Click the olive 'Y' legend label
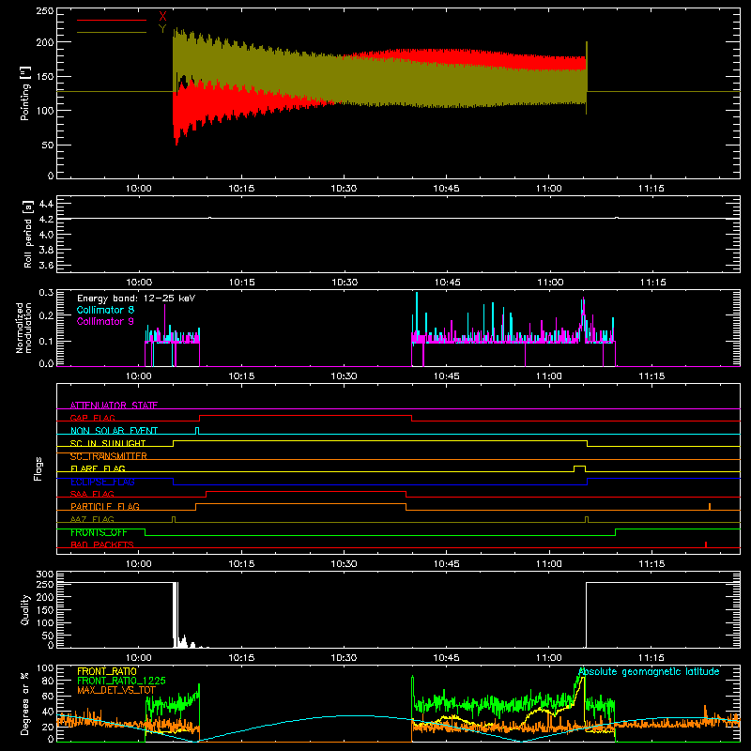The width and height of the screenshot is (751, 751). pyautogui.click(x=162, y=29)
